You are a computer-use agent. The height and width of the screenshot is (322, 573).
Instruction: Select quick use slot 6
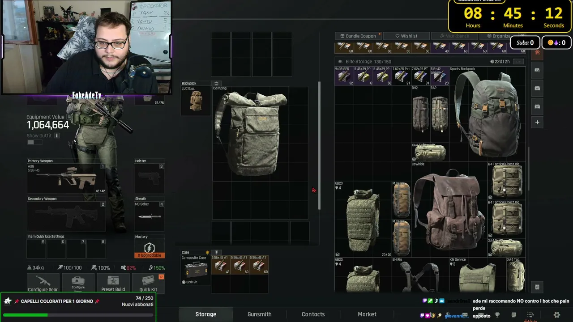[x=56, y=249]
